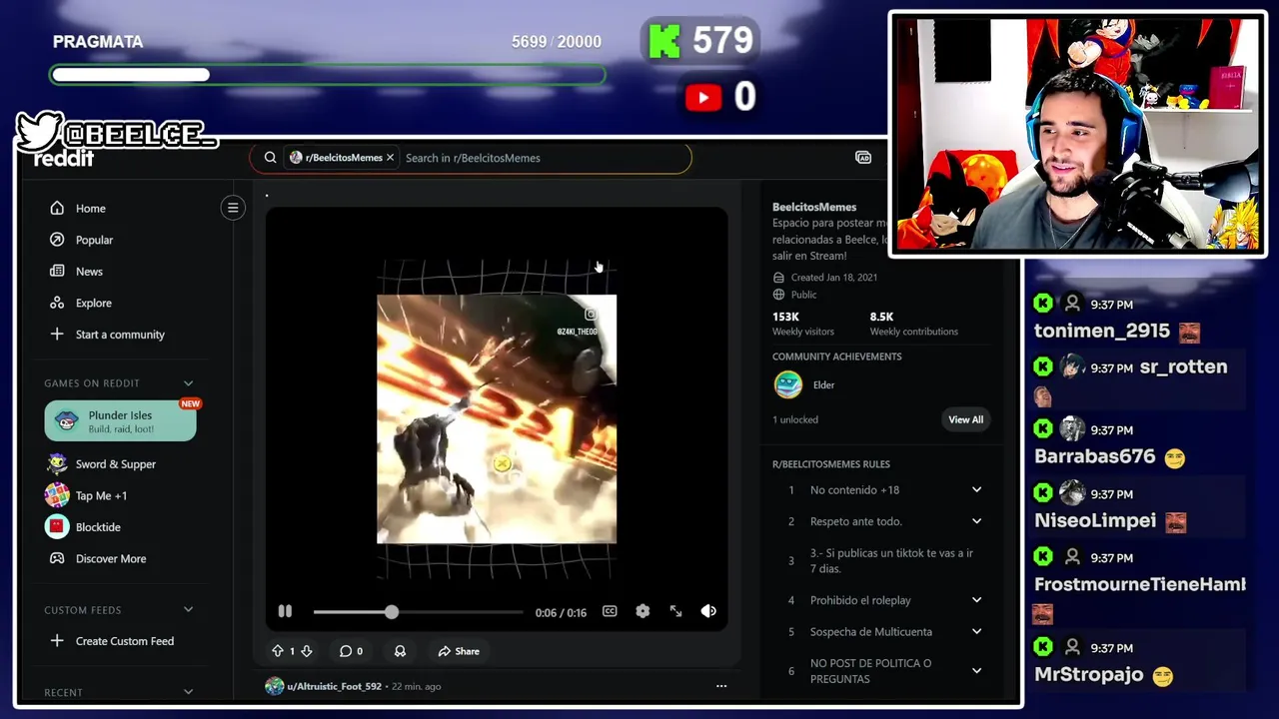Viewport: 1279px width, 719px height.
Task: Open u/Altruistic_Foot_592 profile
Action: click(x=334, y=686)
